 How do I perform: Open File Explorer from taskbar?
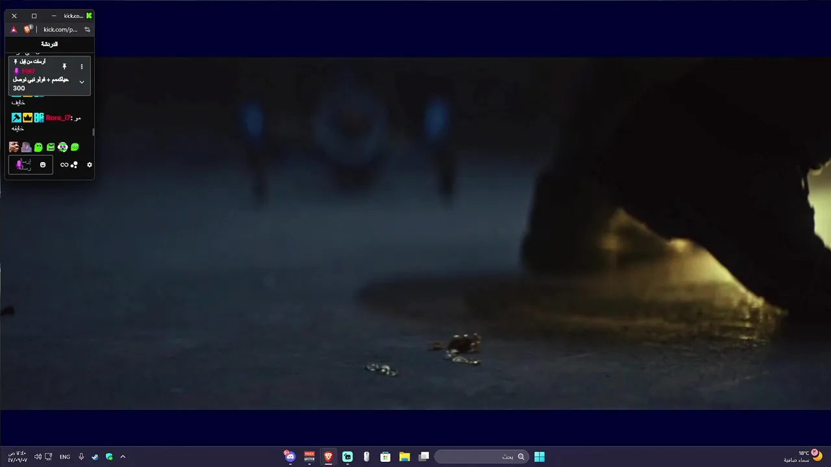coord(404,457)
